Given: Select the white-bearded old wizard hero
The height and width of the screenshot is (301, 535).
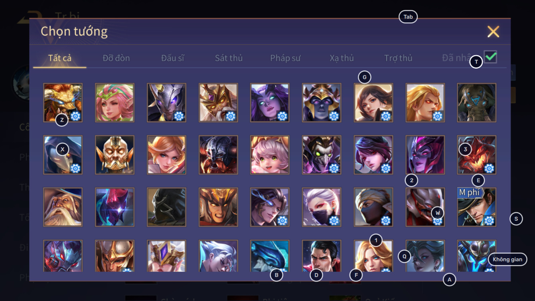Looking at the screenshot, I should [x=63, y=207].
